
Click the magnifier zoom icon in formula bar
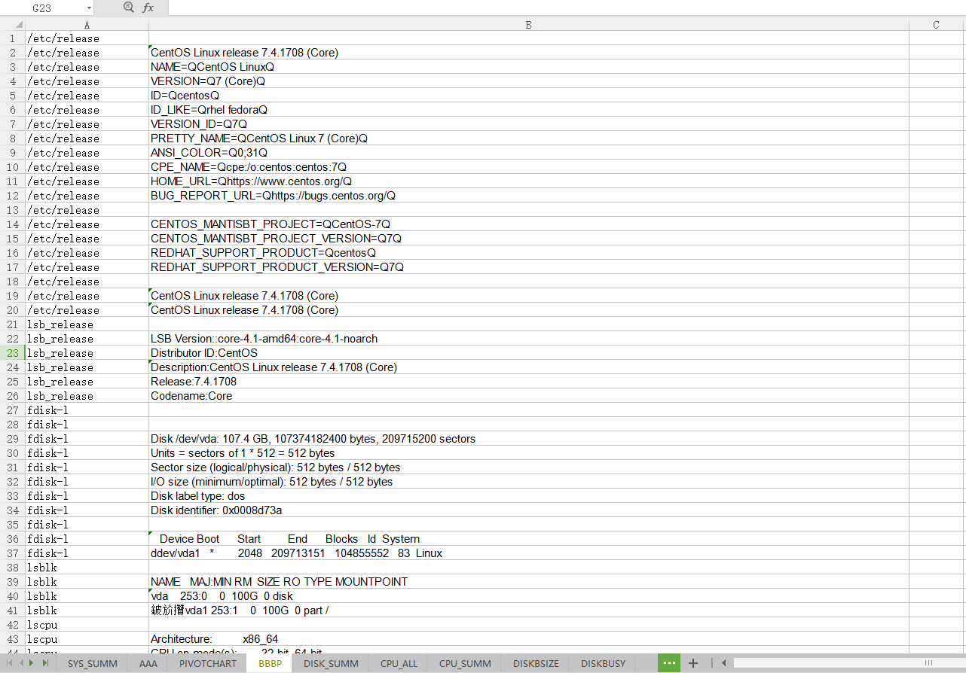click(128, 8)
